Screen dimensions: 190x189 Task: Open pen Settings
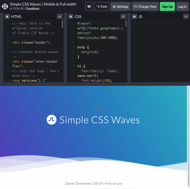(120, 6)
